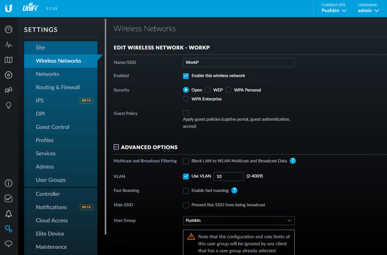Check Block LAN to WLAN Multicast checkbox

pyautogui.click(x=186, y=161)
